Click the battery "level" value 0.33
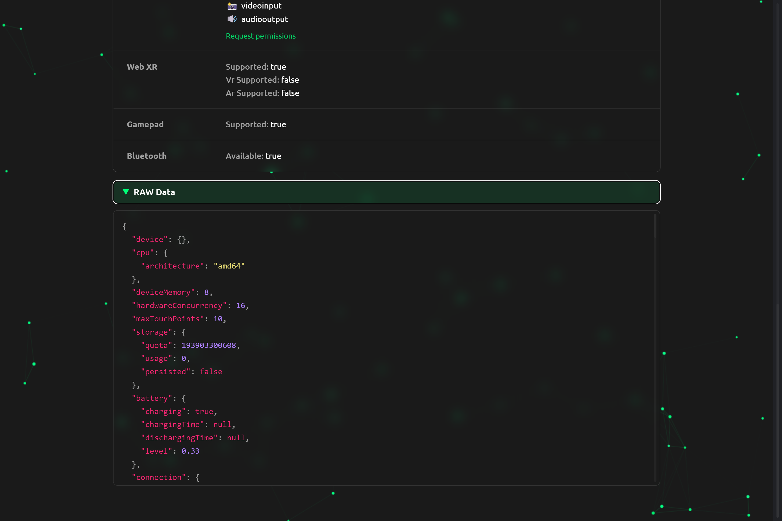 pos(190,451)
